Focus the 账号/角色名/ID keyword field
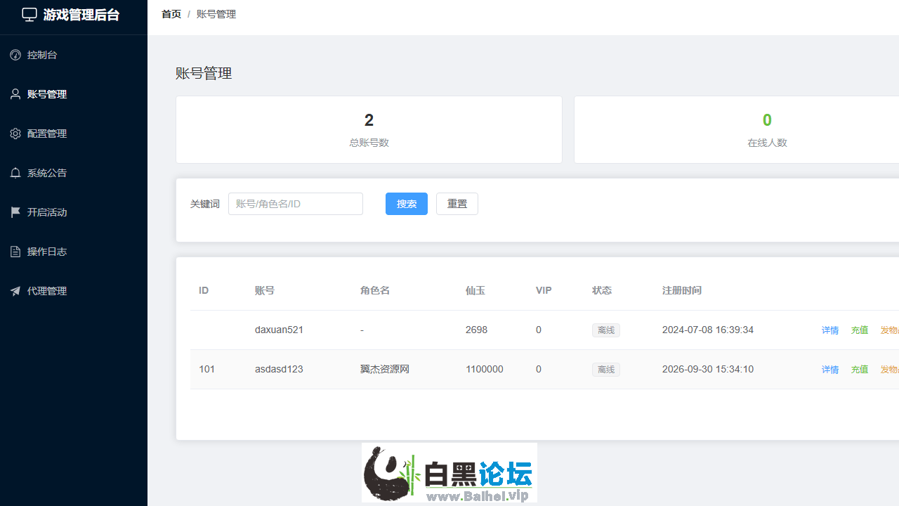This screenshot has width=899, height=506. (x=296, y=204)
